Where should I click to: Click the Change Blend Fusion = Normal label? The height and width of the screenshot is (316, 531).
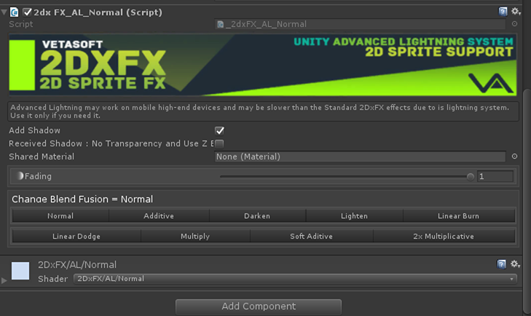tap(82, 200)
